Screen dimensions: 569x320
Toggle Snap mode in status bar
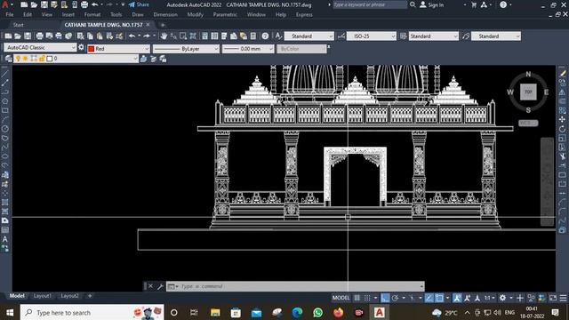pyautogui.click(x=367, y=298)
